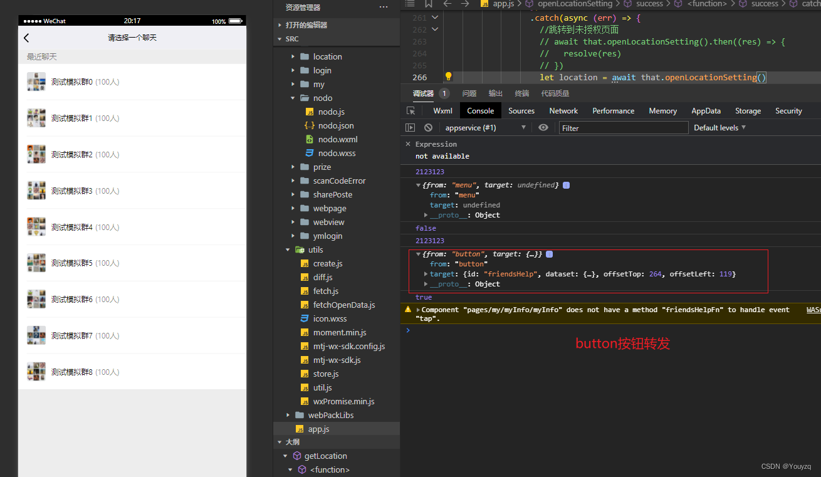Open nodo.wxss file in the tree
Screen dimensions: 821x477
[337, 153]
